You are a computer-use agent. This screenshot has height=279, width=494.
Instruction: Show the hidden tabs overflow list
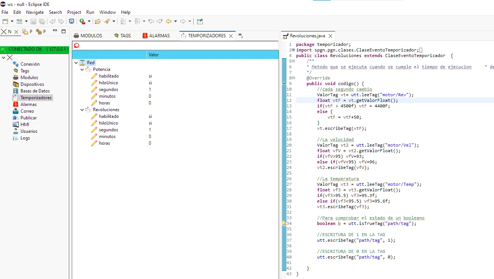[x=240, y=36]
